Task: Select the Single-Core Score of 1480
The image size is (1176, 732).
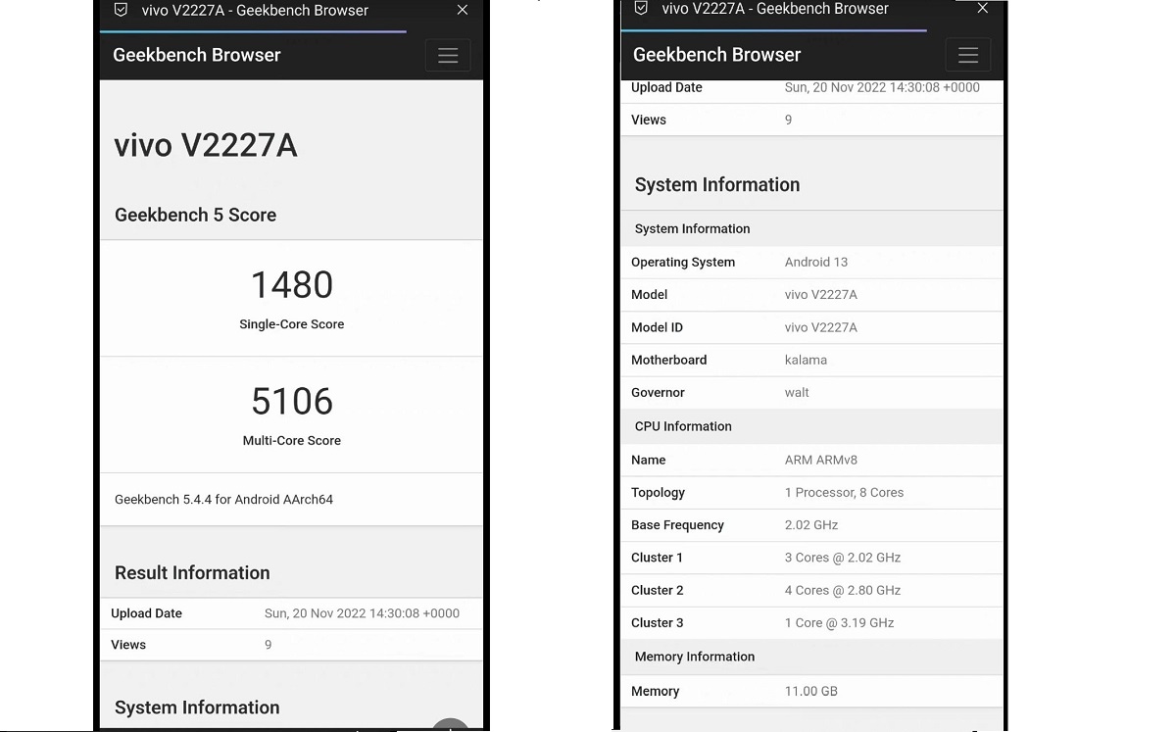Action: [x=291, y=285]
